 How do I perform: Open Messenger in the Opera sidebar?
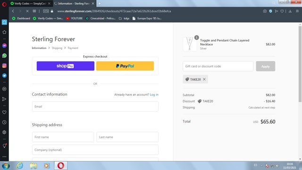(4, 46)
